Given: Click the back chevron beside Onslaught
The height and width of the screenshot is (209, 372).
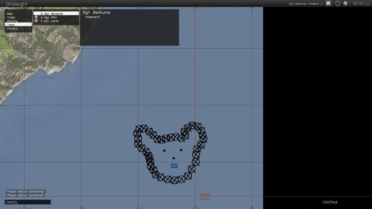Looking at the screenshot, I should tap(3, 3).
